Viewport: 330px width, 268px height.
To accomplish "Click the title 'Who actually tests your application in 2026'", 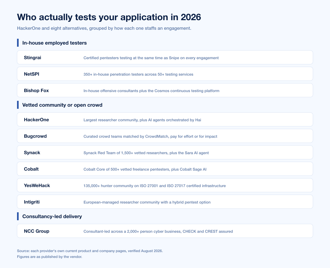I will [x=109, y=17].
